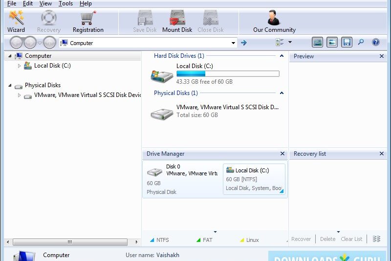Click the Recover button
Screen dimensions: 391x261
(x=301, y=239)
